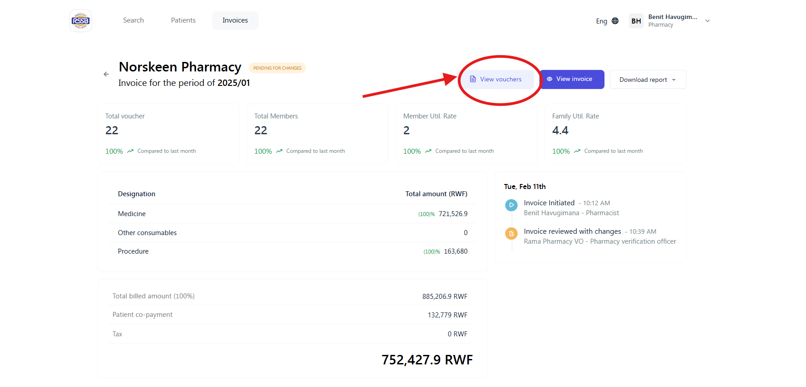
Task: Click the Member Util. Rate value 2
Action: tap(407, 131)
